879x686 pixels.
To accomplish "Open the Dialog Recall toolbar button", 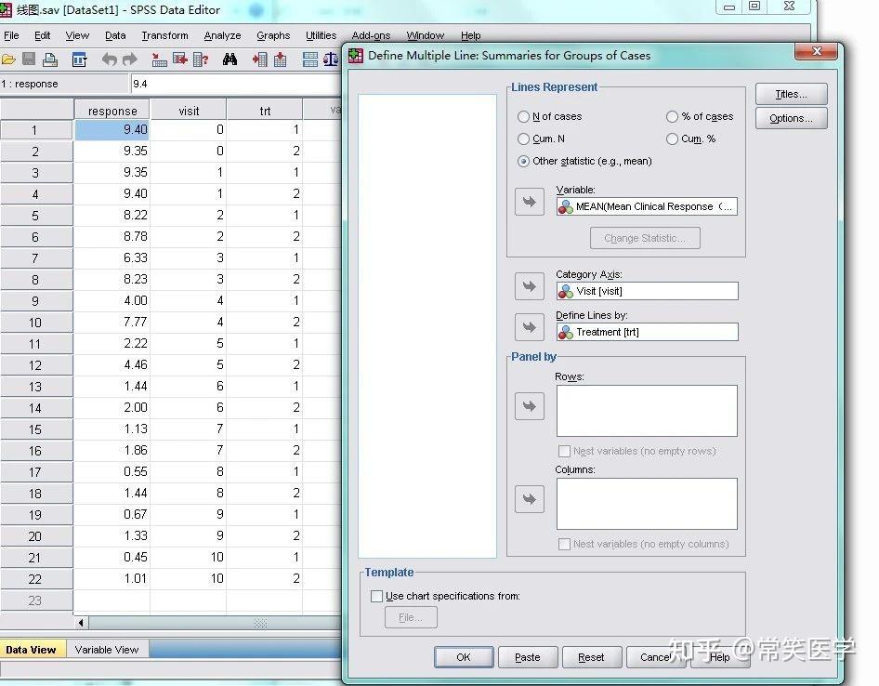I will (x=80, y=59).
